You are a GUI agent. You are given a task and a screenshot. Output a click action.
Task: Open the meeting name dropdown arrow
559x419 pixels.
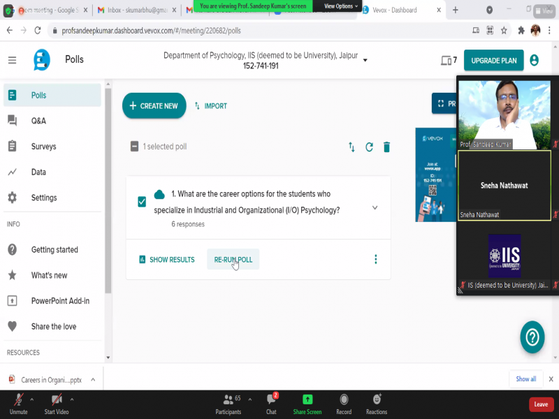coord(365,60)
